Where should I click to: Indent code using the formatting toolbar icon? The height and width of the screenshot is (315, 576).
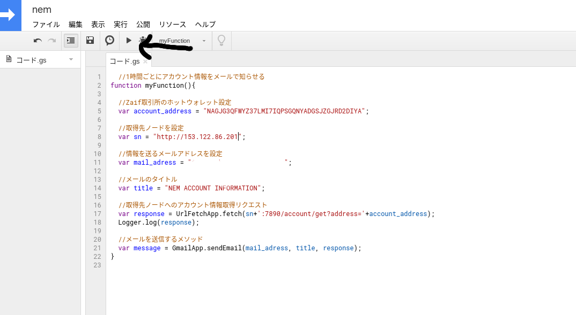pyautogui.click(x=71, y=40)
